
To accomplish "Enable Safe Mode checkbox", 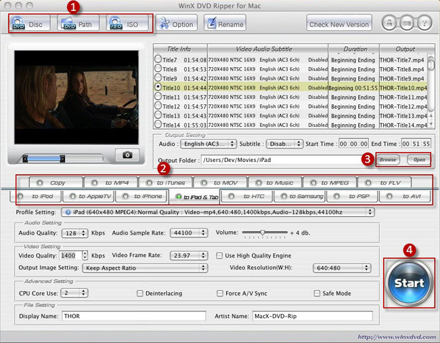I will [317, 294].
